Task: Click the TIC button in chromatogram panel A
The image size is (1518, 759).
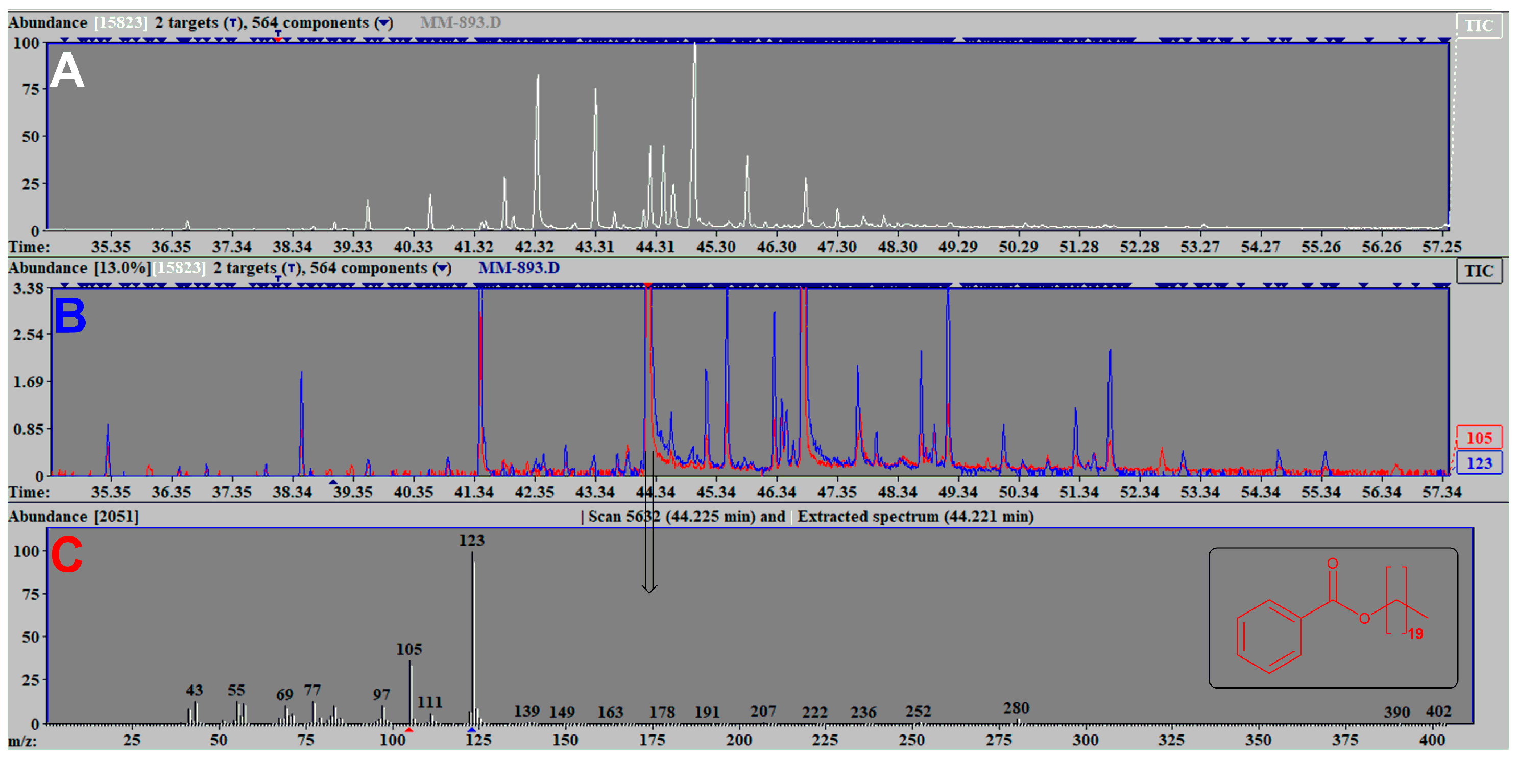Action: (x=1479, y=26)
